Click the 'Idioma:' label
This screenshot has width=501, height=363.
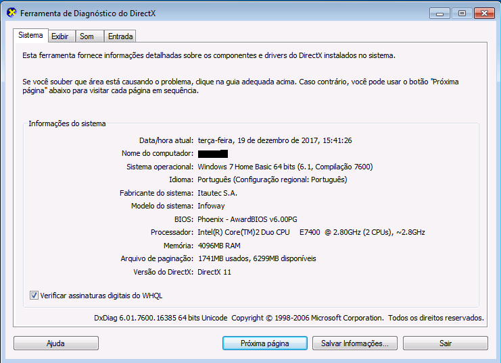tap(181, 180)
